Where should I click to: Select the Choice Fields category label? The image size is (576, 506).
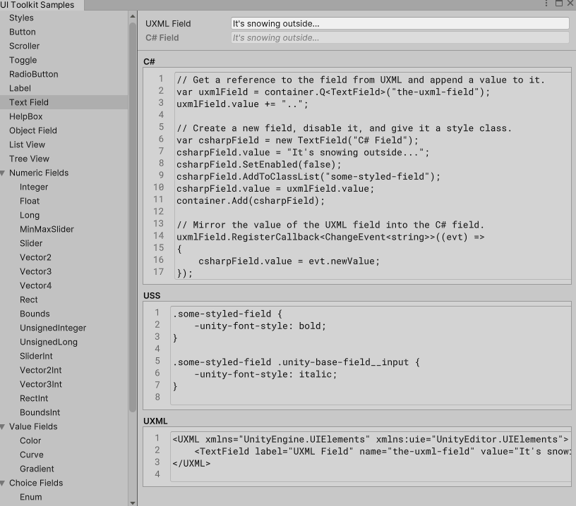pos(36,483)
